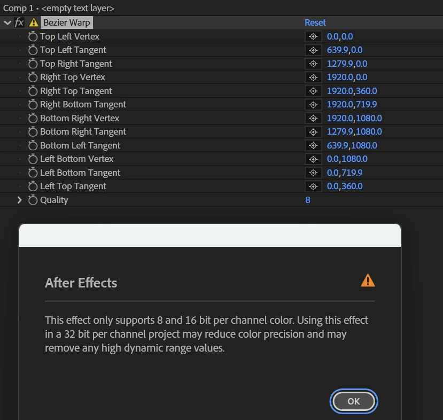Pick point crosshair for Left Bottom Vertex
The image size is (443, 420).
click(313, 159)
